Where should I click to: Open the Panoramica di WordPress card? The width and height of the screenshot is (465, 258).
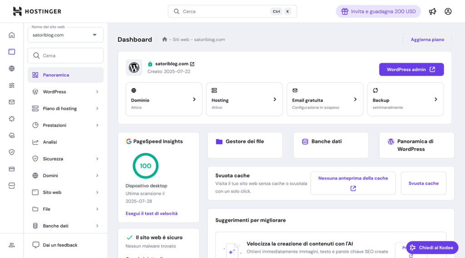[x=416, y=145]
